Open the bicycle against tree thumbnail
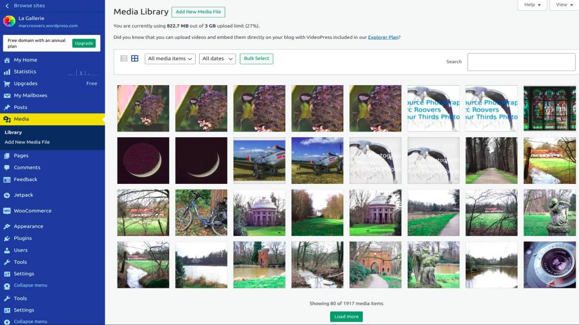579x325 pixels. coord(201,213)
